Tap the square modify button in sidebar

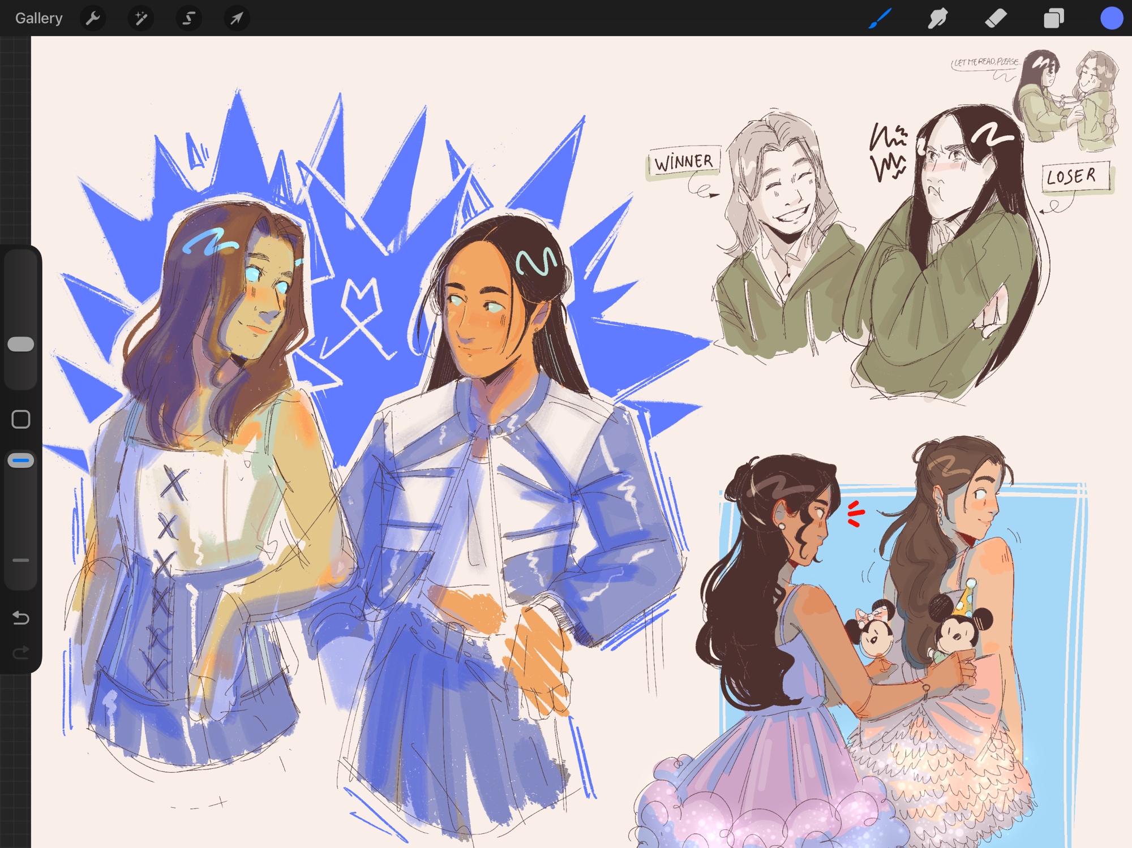(21, 419)
